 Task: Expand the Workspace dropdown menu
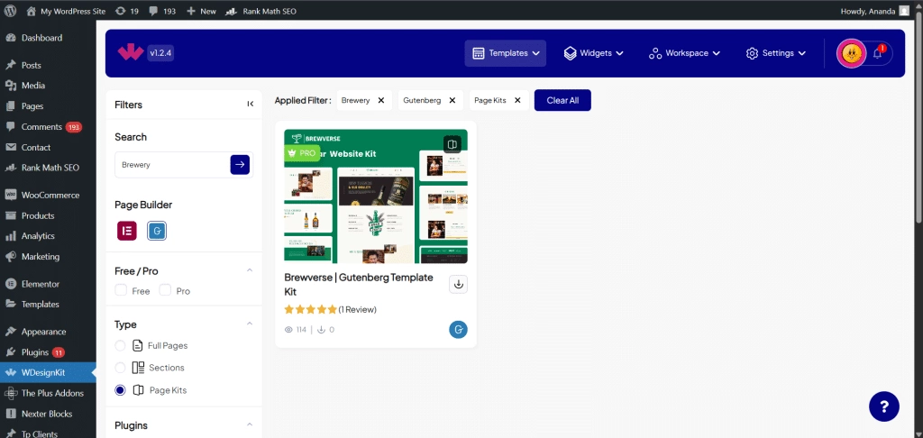(x=684, y=53)
